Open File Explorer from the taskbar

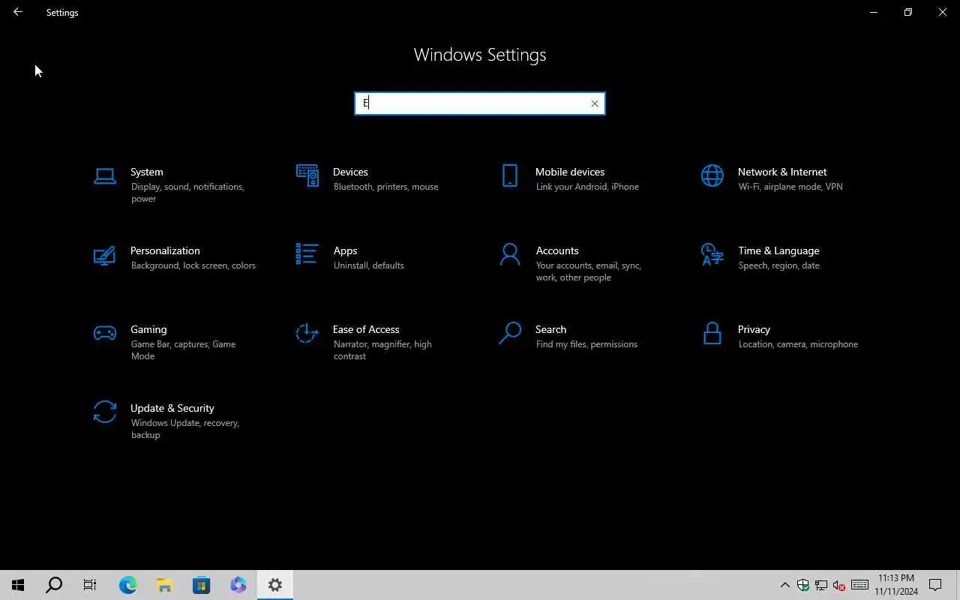pos(165,585)
